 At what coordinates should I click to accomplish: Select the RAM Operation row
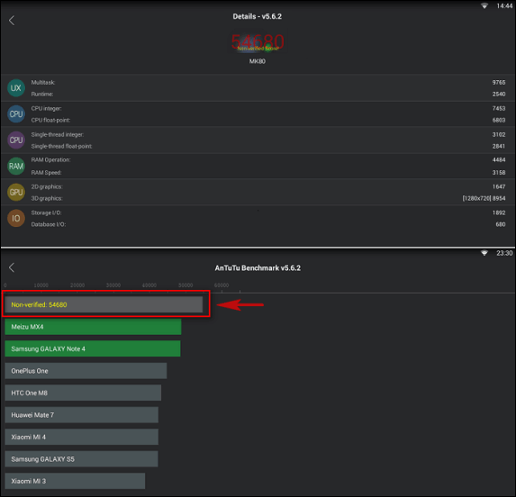click(258, 160)
